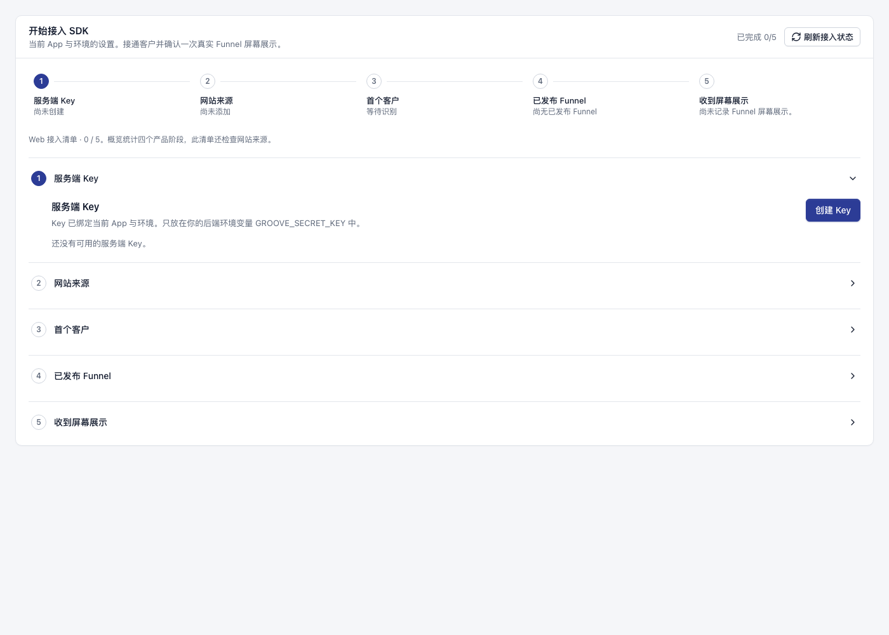Click the 尚无已发布 Funnel status text
The height and width of the screenshot is (635, 889).
tap(565, 112)
